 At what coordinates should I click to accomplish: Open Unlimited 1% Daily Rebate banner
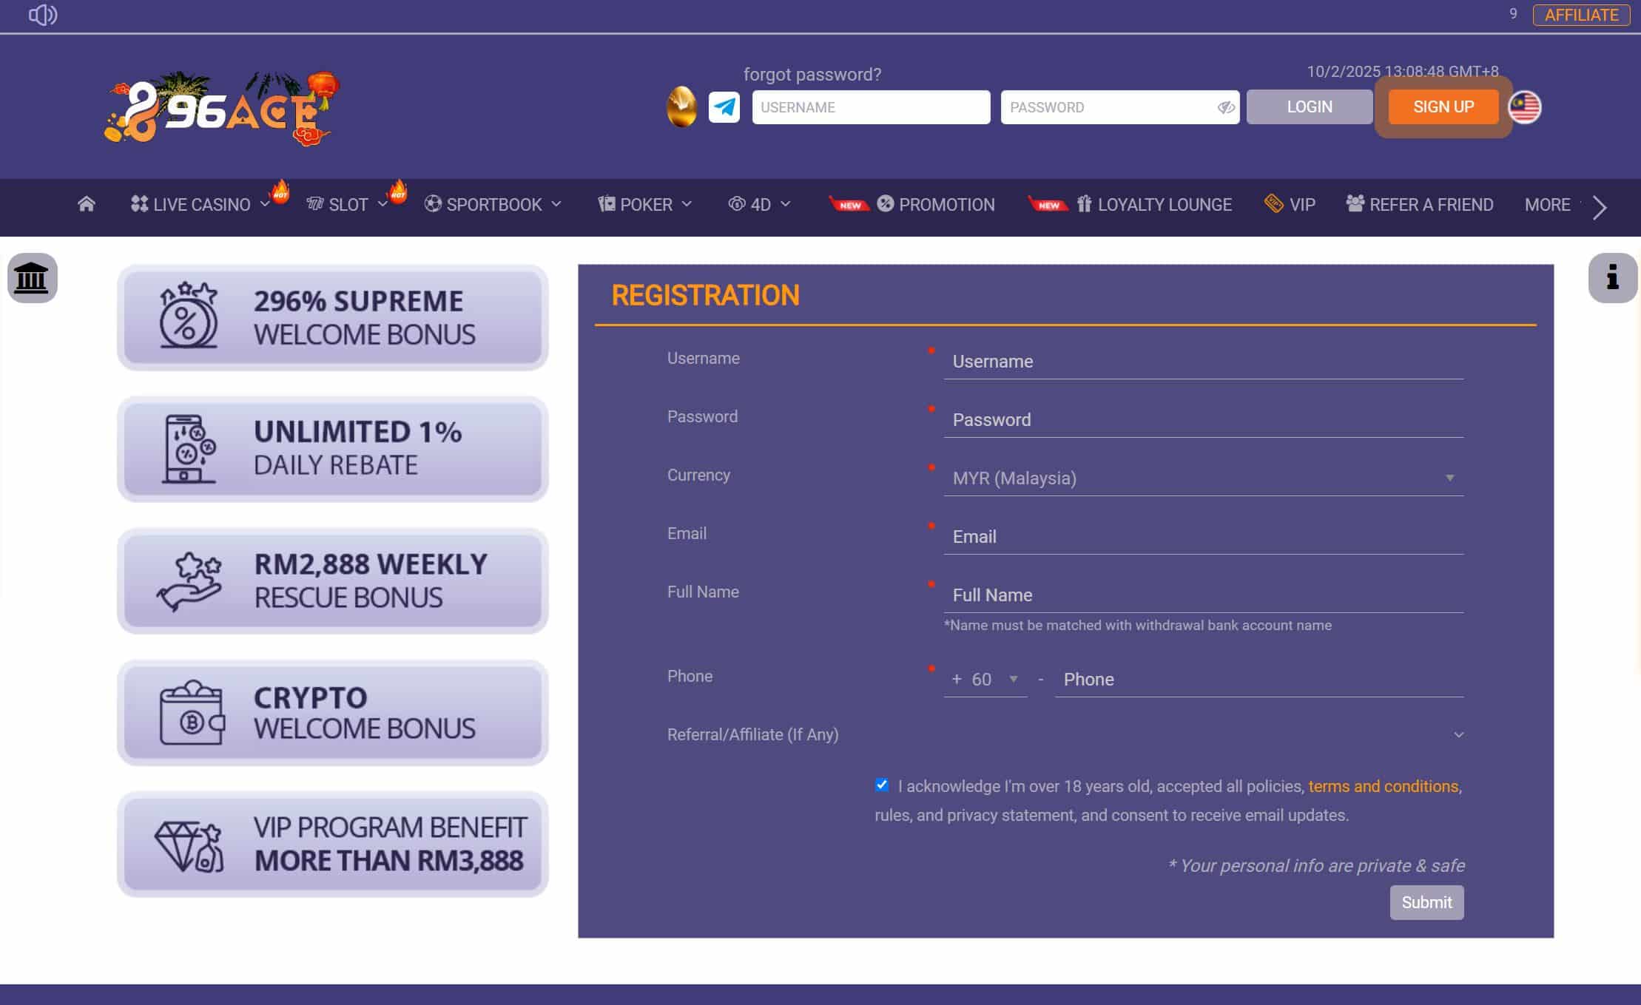(x=332, y=449)
